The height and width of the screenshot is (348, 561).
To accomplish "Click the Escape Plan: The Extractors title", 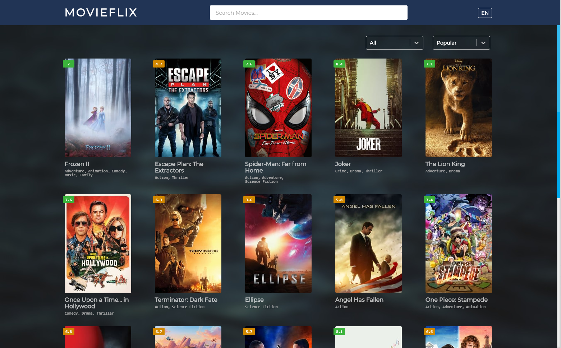I will tap(179, 167).
